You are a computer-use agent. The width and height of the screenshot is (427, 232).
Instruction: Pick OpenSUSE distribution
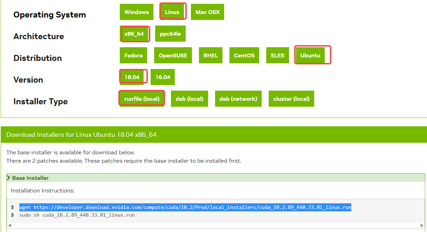tap(173, 56)
